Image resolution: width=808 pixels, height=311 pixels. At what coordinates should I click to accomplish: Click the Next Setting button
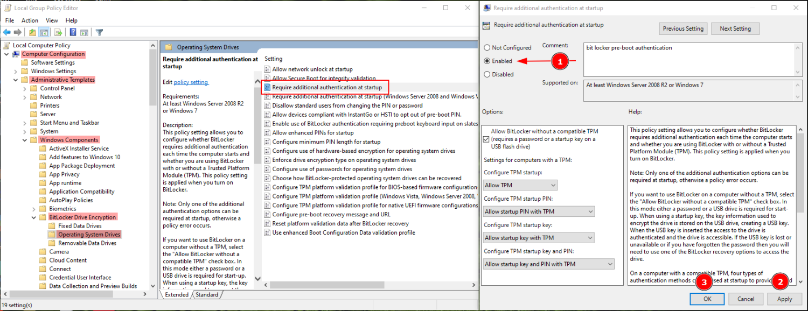(735, 29)
